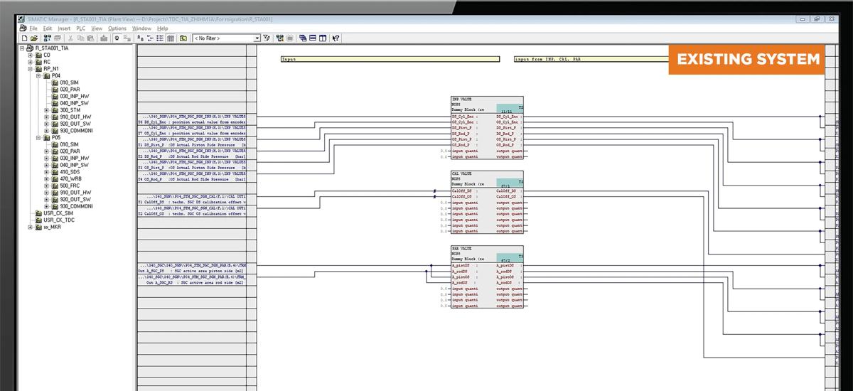The height and width of the screenshot is (391, 853).
Task: Select the PAR VALUE function block
Action: coord(487,277)
